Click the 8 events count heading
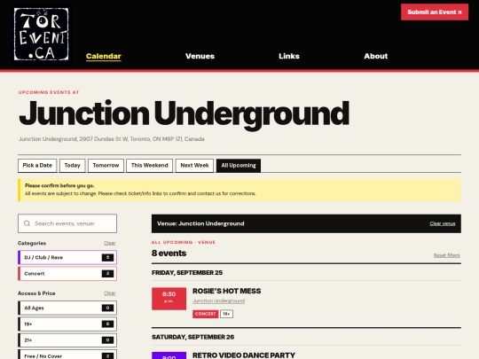Viewport: 479px width, 359px height. [x=169, y=253]
